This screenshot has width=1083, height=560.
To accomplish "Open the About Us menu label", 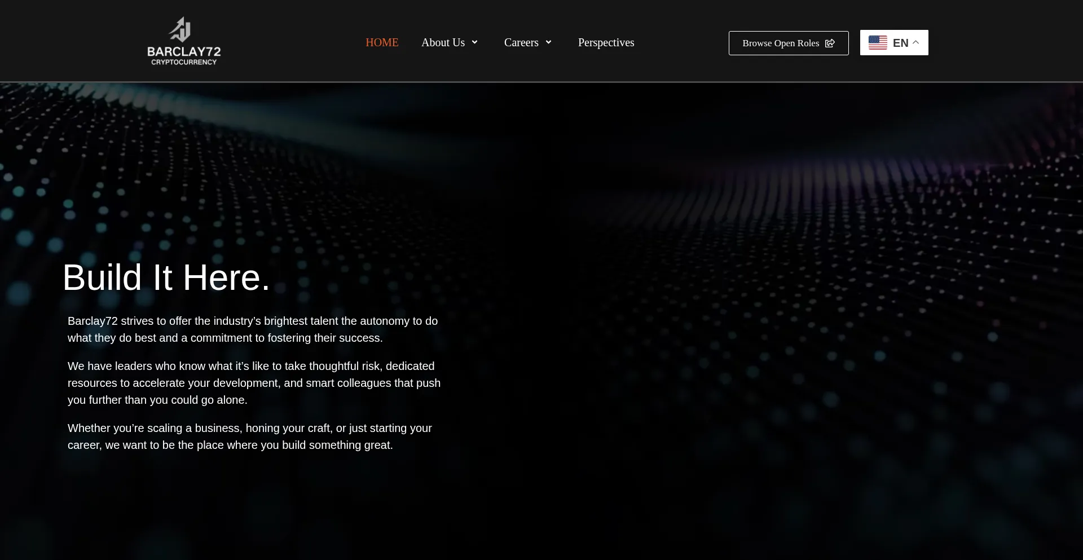I will pos(443,42).
